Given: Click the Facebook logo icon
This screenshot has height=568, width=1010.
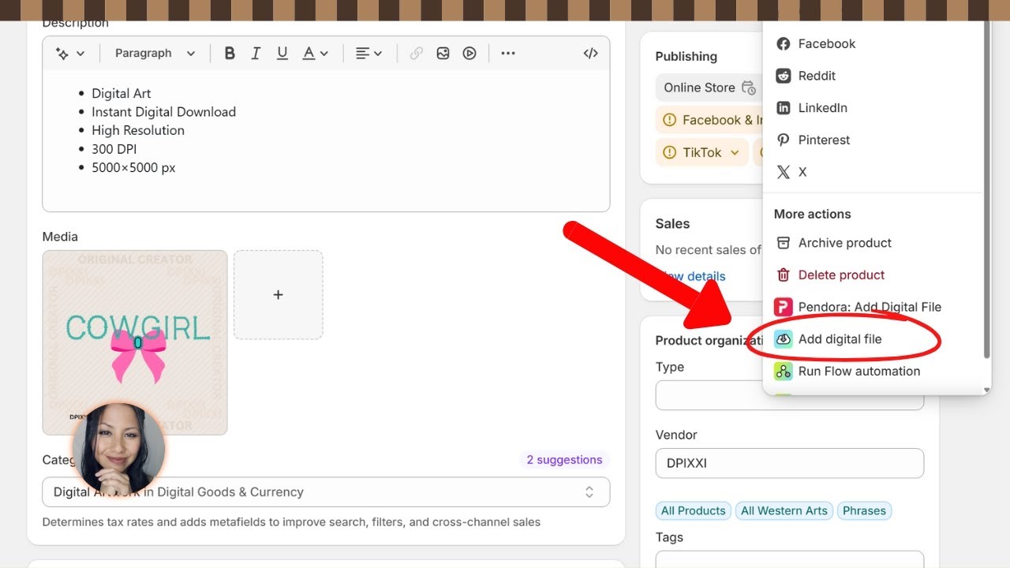Looking at the screenshot, I should tap(783, 44).
